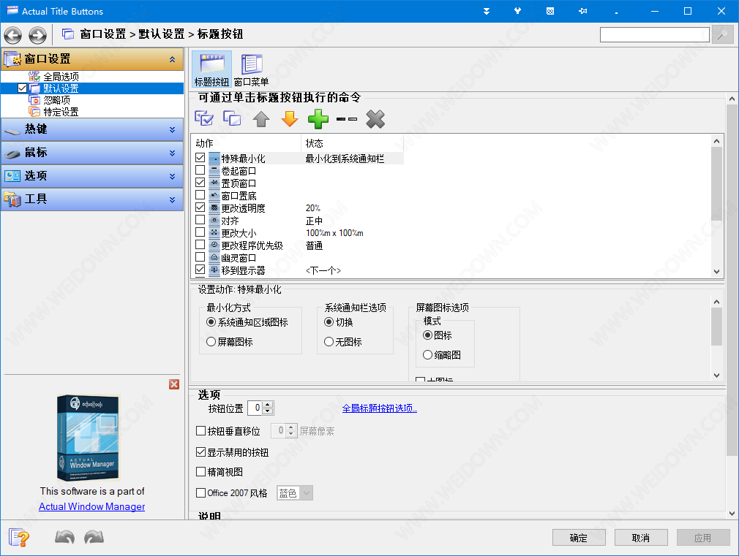Viewport: 739px width, 556px height.
Task: Select 特定设置 in the settings tree
Action: click(60, 112)
